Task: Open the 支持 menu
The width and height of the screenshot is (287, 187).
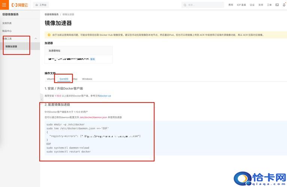Action: [261, 5]
